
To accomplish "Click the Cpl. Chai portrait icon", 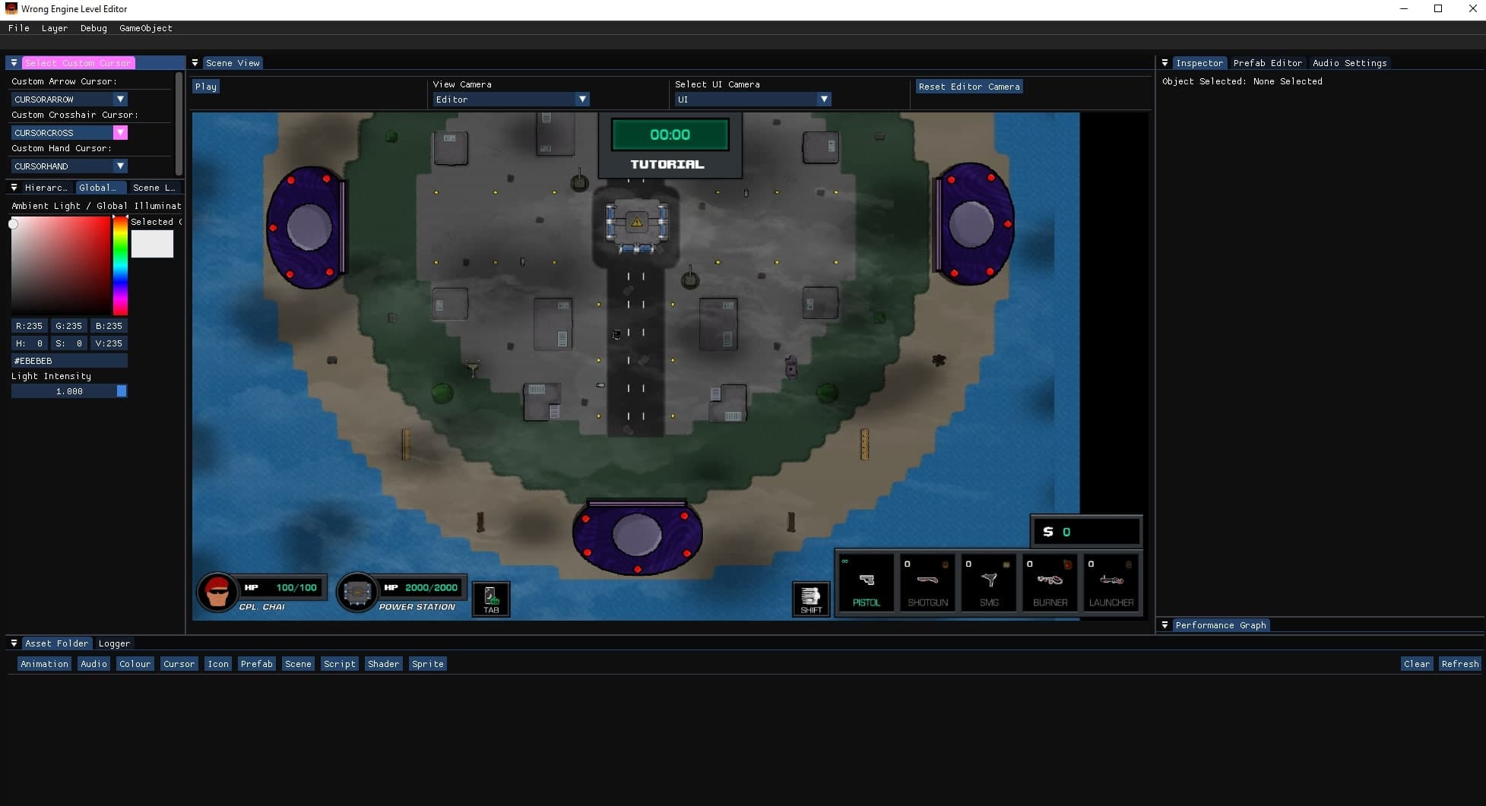I will (x=217, y=592).
